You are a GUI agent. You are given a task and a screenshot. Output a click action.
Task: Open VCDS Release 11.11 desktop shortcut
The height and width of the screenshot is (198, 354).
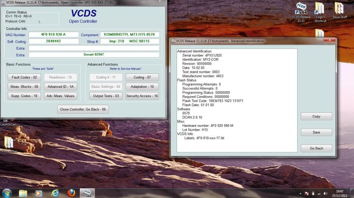pos(301,12)
